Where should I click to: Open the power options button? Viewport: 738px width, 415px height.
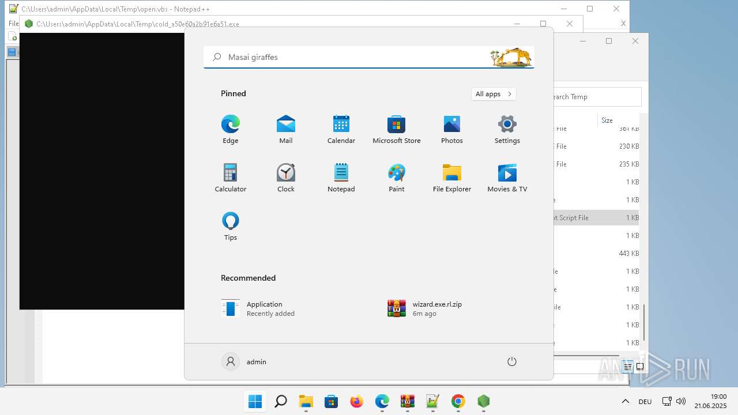[511, 361]
